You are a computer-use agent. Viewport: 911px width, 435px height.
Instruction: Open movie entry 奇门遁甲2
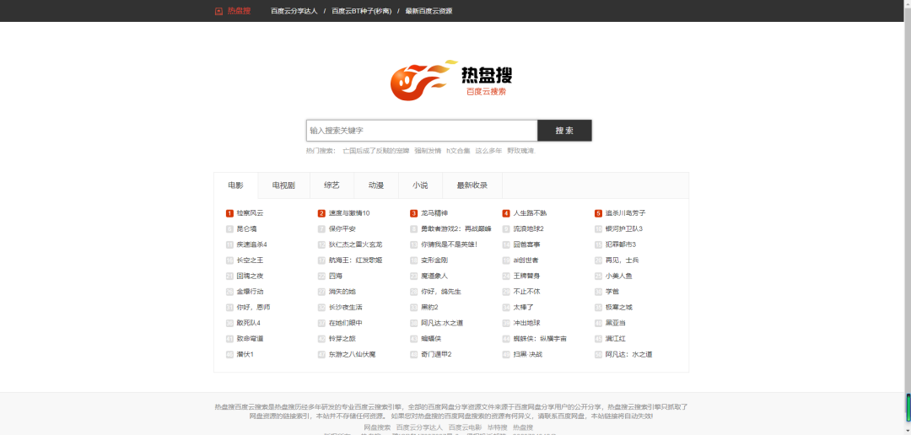[436, 354]
